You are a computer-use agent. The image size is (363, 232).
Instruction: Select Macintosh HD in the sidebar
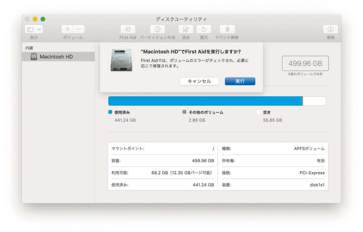pos(56,57)
